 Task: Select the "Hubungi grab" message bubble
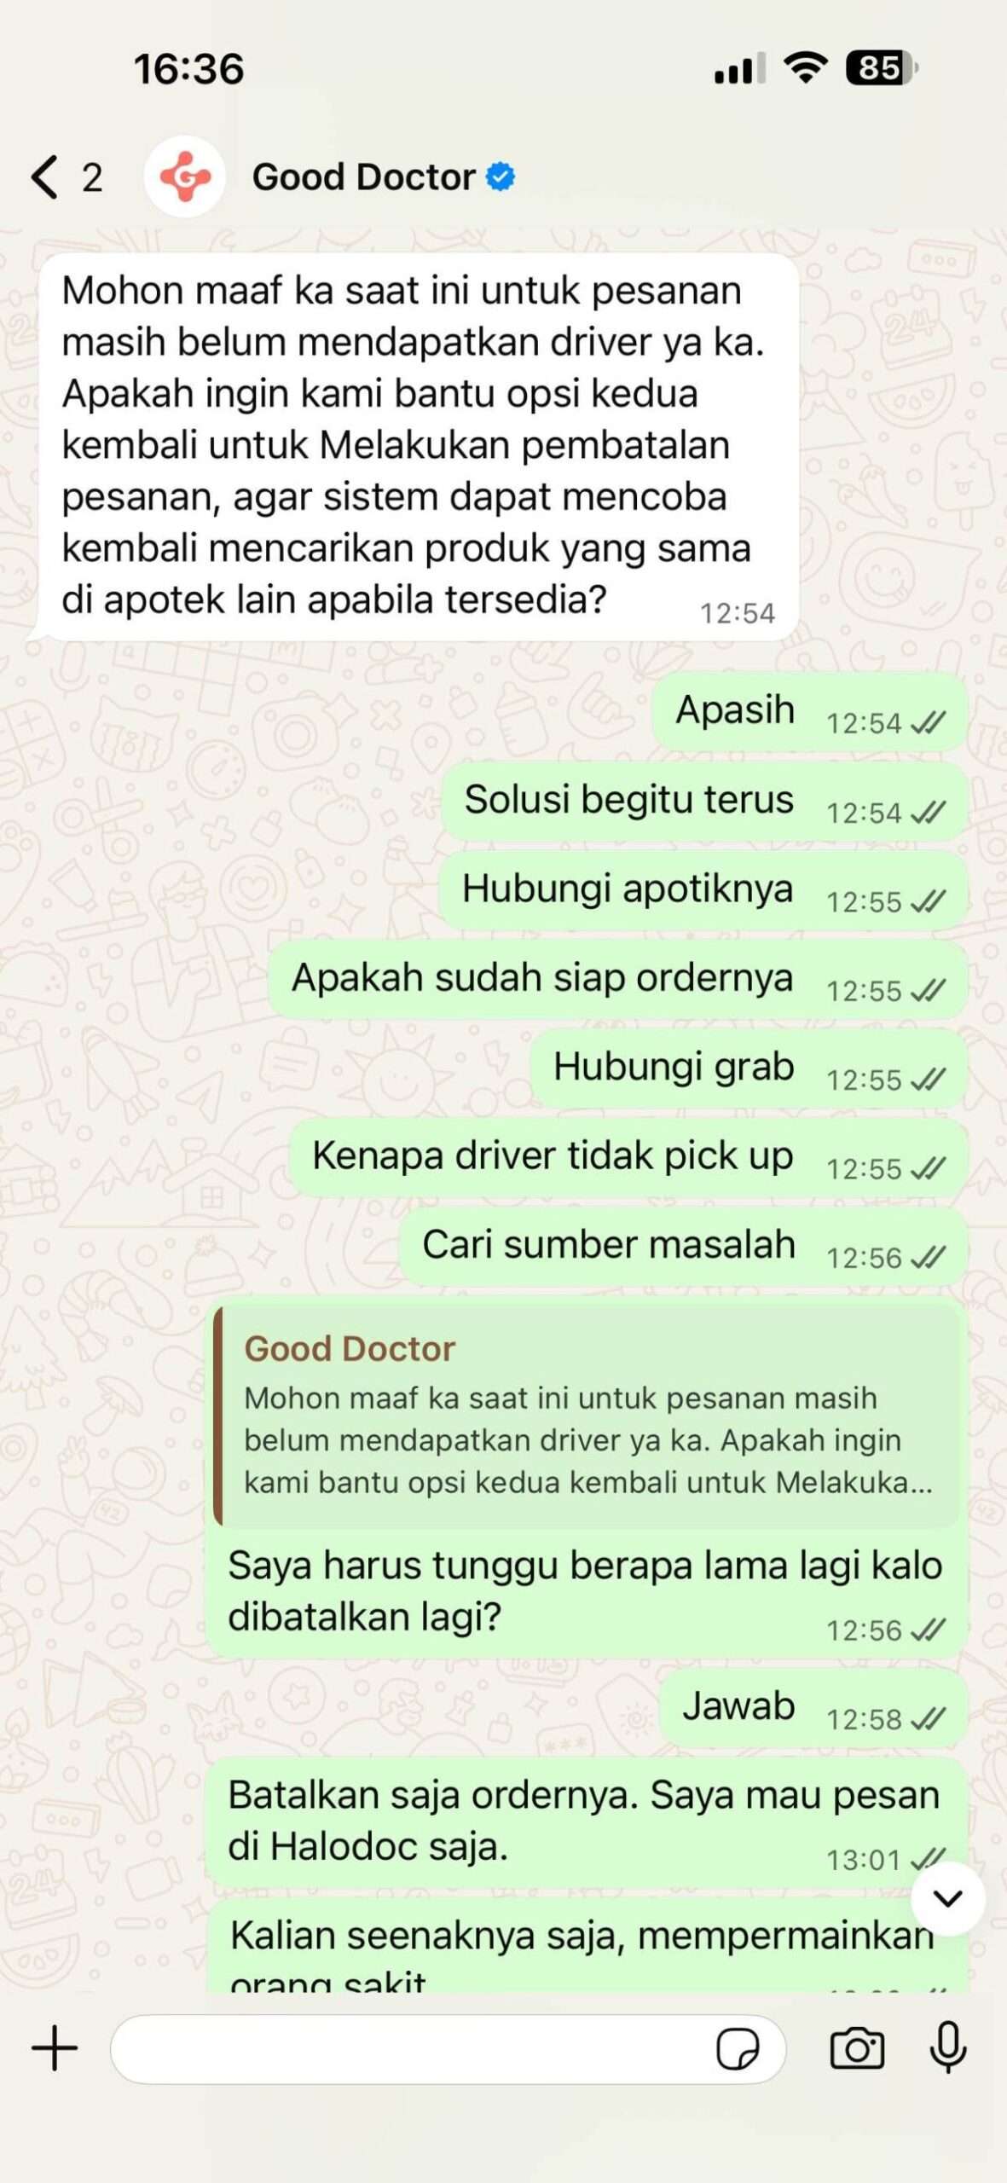pos(749,1068)
